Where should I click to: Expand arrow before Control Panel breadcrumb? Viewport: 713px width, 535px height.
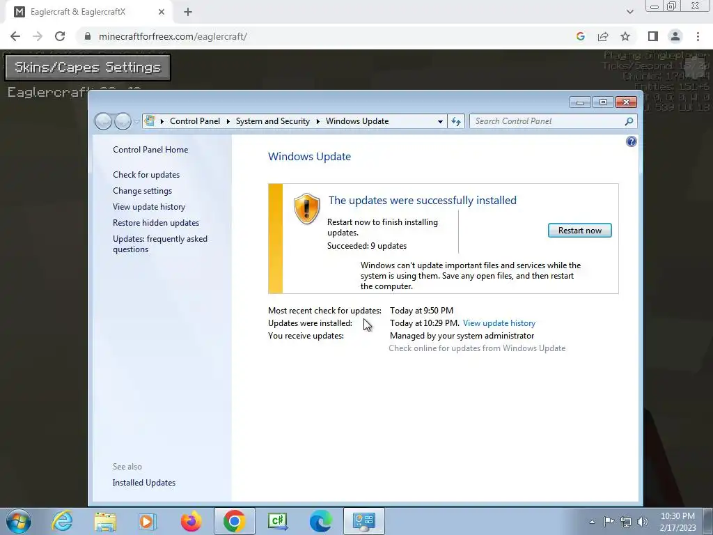click(x=162, y=121)
